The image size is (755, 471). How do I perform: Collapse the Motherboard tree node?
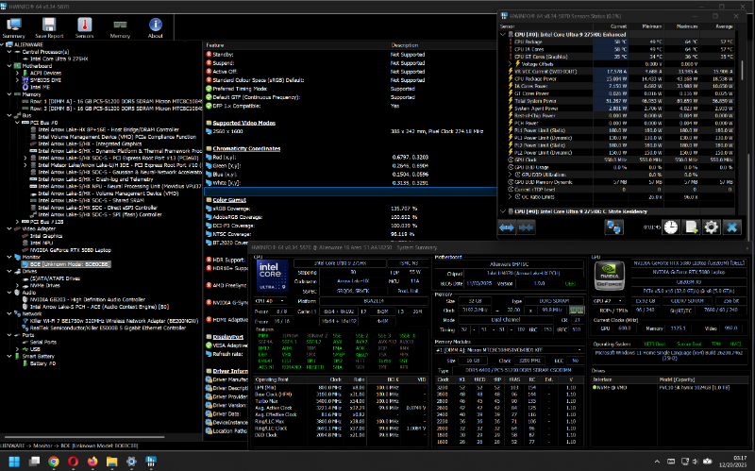(x=8, y=66)
